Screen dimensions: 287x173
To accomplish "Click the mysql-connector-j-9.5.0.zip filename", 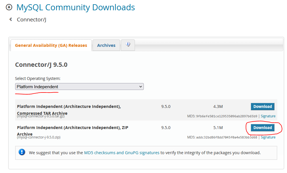I will click(x=39, y=137).
